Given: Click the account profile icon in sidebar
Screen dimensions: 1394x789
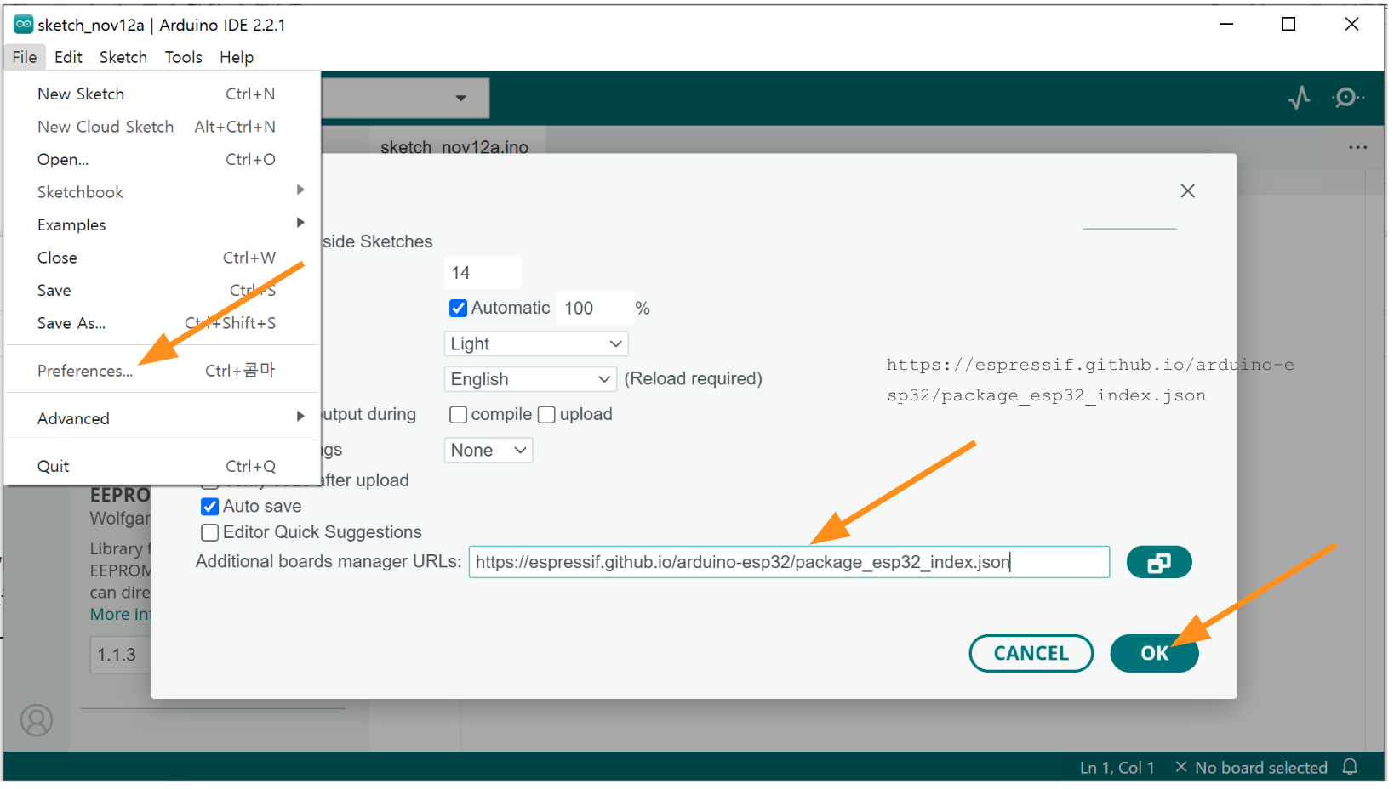Looking at the screenshot, I should click(x=37, y=720).
